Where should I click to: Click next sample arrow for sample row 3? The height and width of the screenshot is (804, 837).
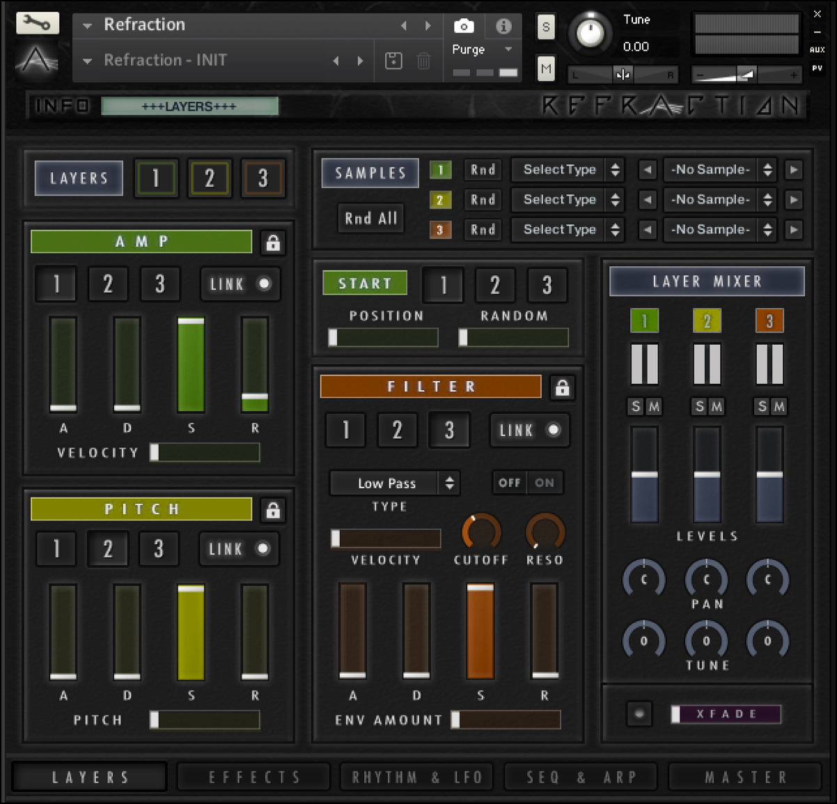pyautogui.click(x=794, y=230)
